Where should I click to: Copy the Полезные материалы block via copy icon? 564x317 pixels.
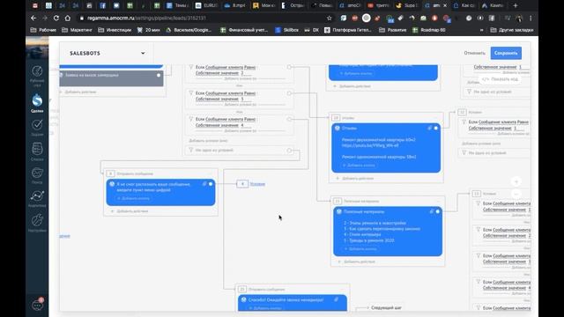click(x=431, y=211)
